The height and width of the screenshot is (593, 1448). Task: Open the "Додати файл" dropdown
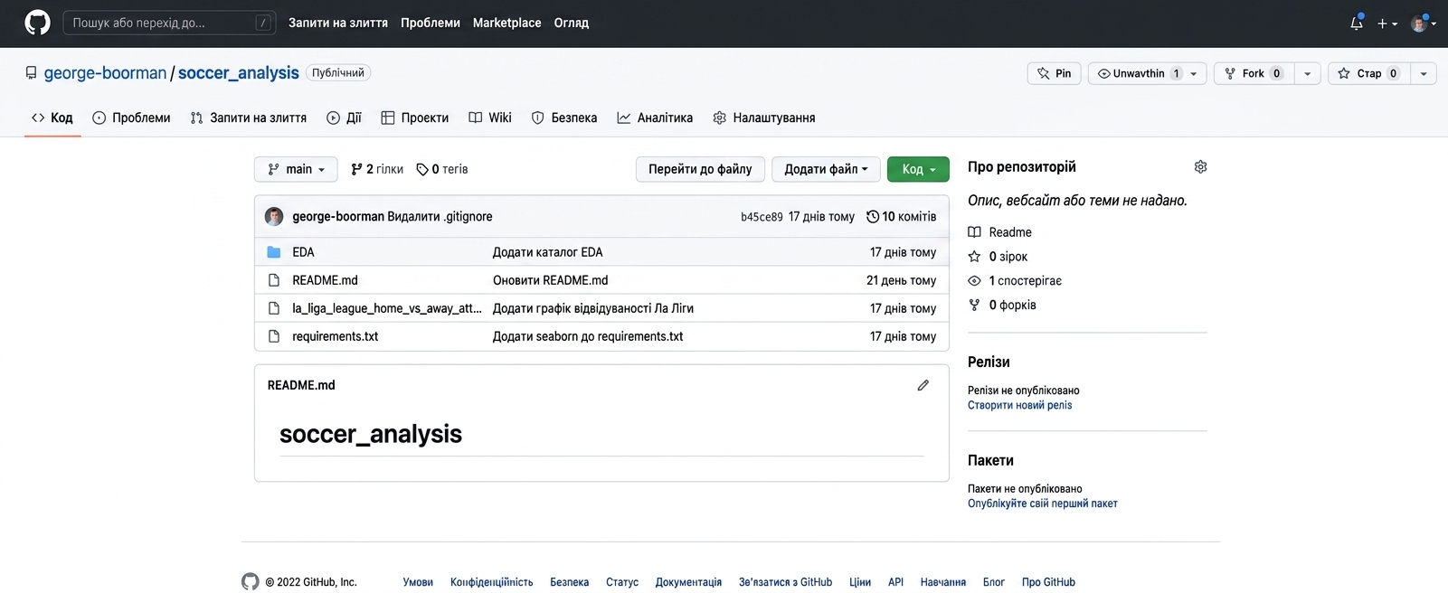(x=826, y=169)
